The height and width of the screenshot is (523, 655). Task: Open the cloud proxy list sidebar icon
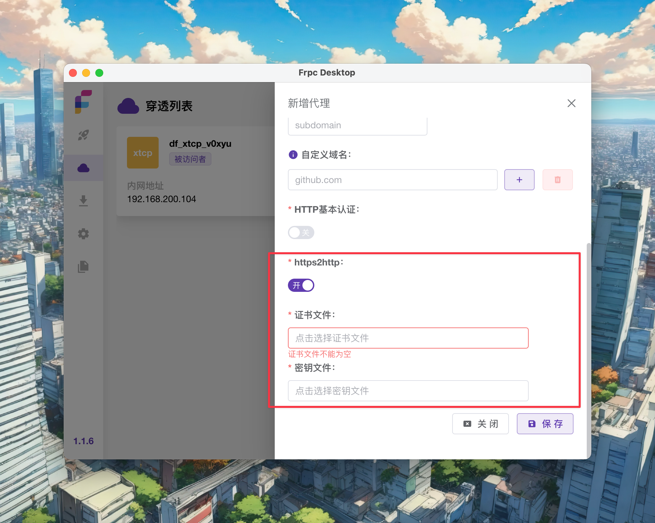(x=83, y=168)
